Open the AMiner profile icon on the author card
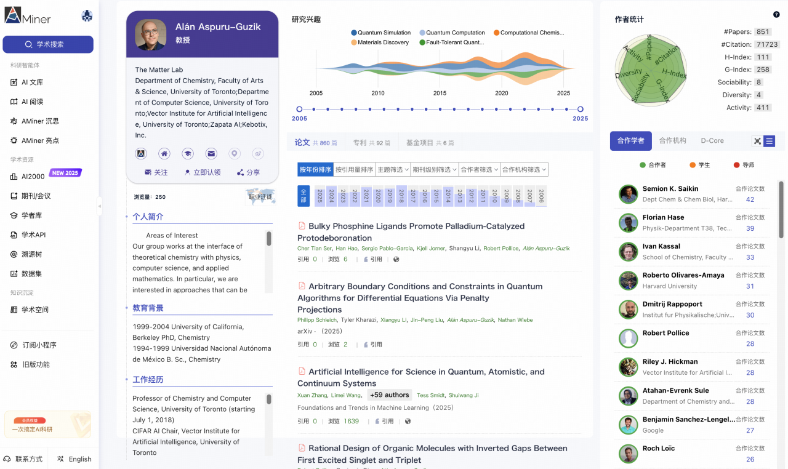 pos(141,153)
